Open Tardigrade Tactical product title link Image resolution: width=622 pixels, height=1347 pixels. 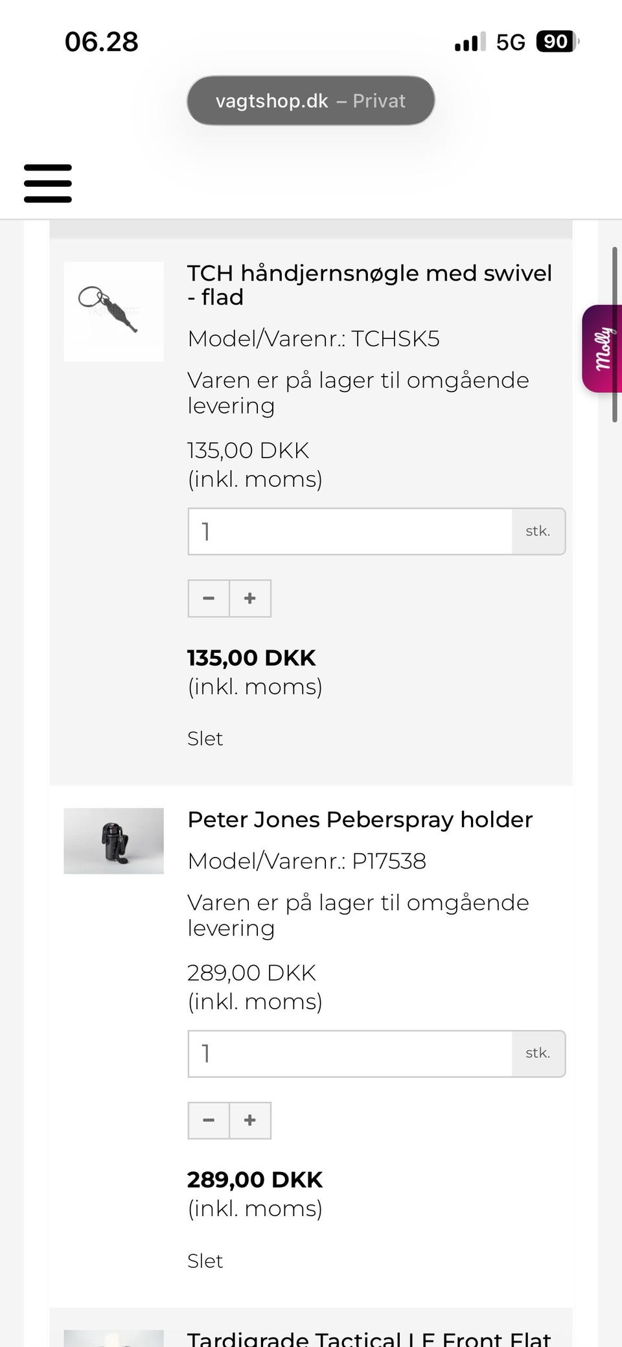(369, 1337)
